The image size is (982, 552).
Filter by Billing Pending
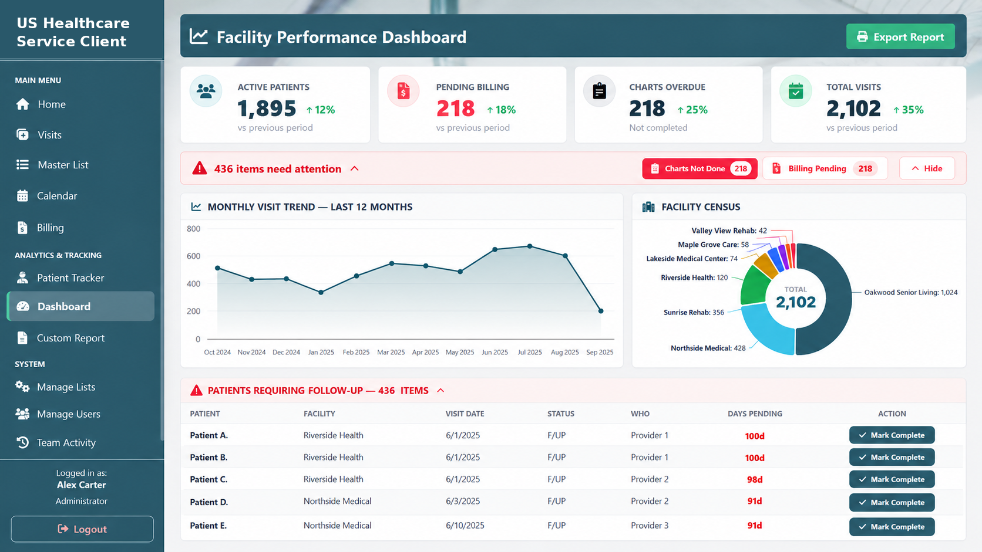click(825, 168)
